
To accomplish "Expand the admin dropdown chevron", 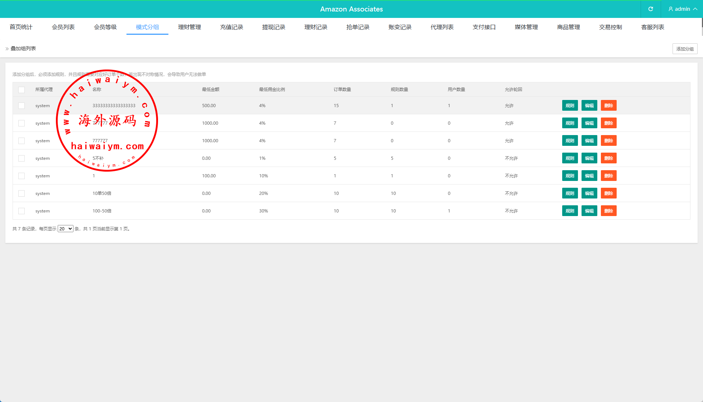I will coord(695,9).
